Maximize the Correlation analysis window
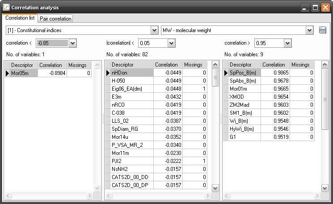The width and height of the screenshot is (333, 204). [315, 8]
